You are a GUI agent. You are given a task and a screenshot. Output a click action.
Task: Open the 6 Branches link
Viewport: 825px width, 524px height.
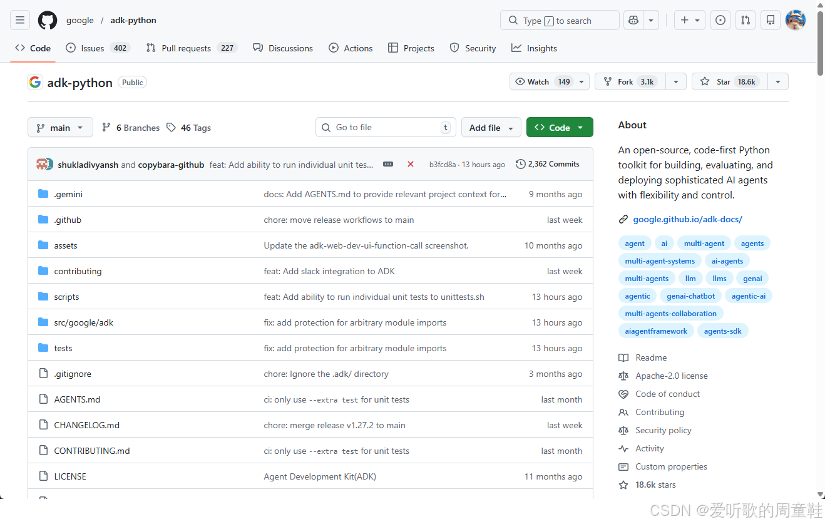[131, 128]
